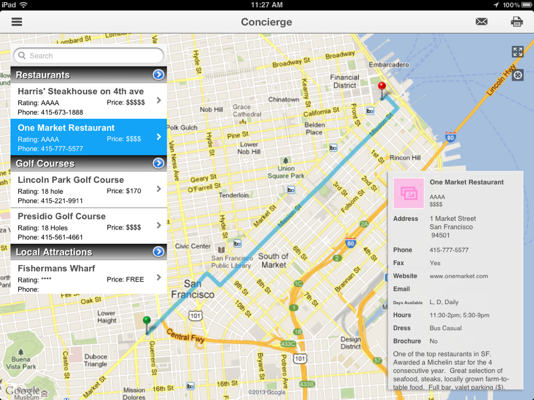Tap the 11:27 AM status bar clock
This screenshot has width=534, height=400.
click(x=266, y=5)
